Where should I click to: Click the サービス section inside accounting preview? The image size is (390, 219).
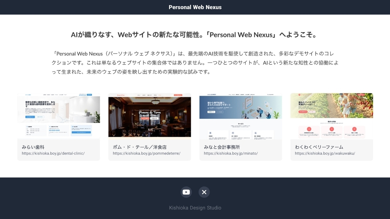click(x=240, y=124)
